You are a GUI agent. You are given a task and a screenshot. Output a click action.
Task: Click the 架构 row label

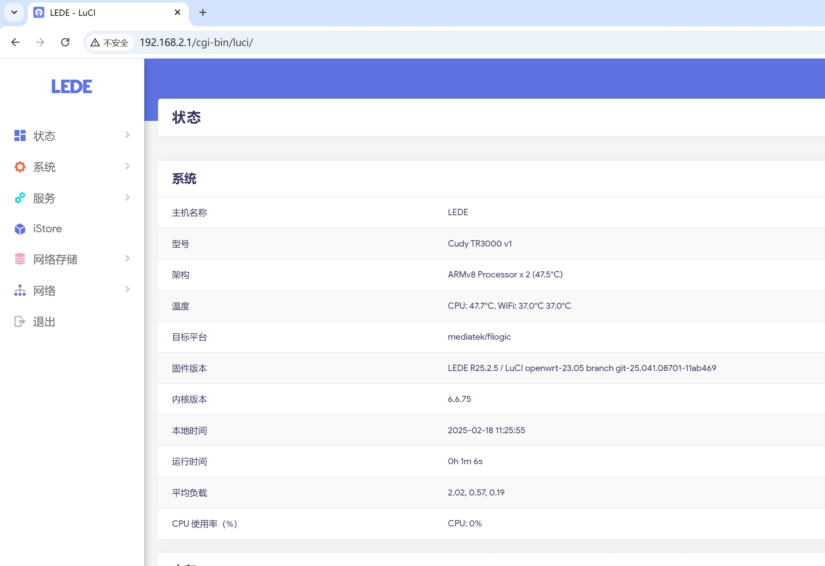(180, 275)
